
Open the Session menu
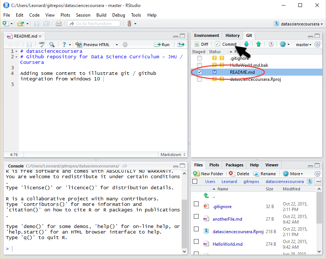point(83,15)
